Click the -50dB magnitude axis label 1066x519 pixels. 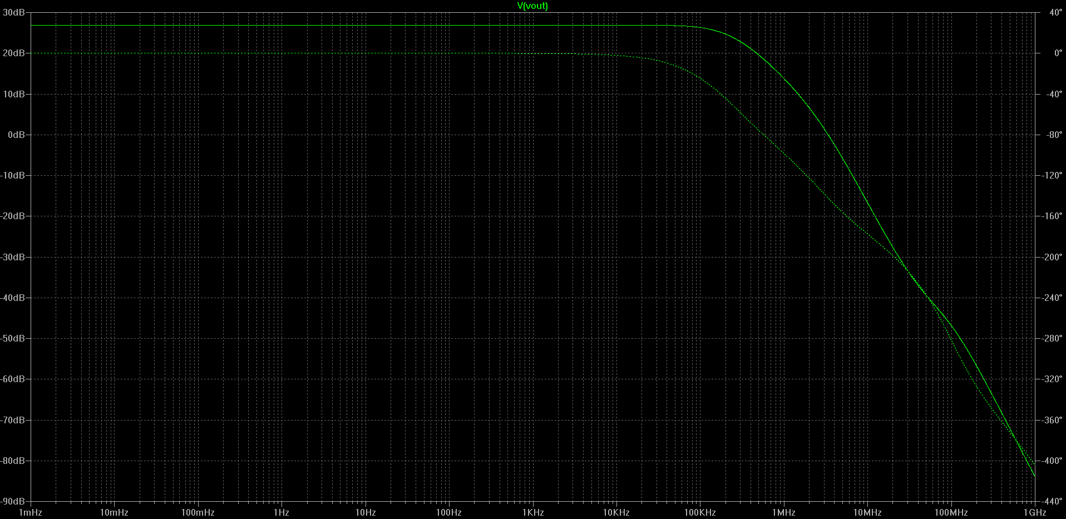click(12, 338)
